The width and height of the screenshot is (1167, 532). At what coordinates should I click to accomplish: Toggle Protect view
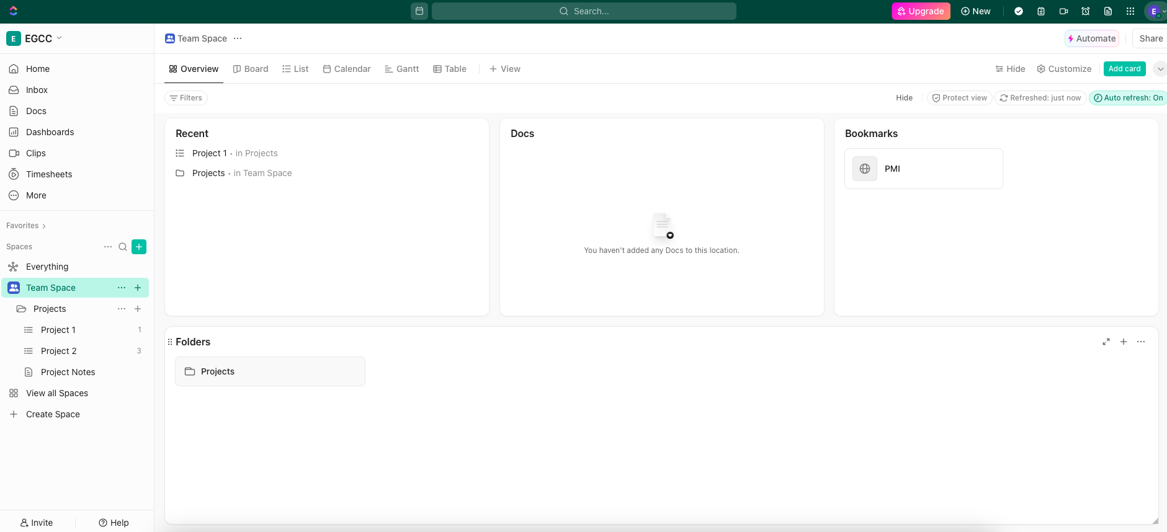tap(960, 98)
